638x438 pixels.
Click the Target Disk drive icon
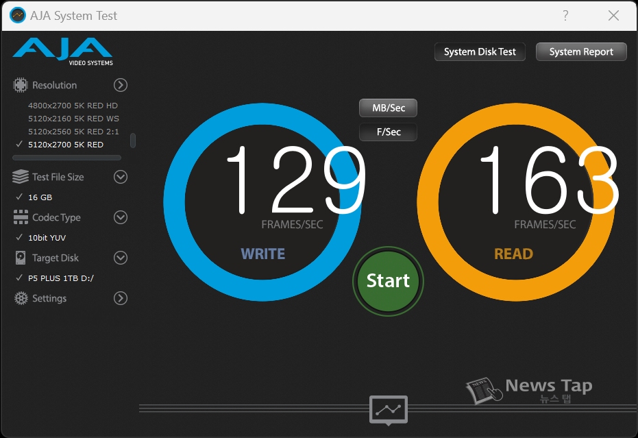tap(21, 258)
